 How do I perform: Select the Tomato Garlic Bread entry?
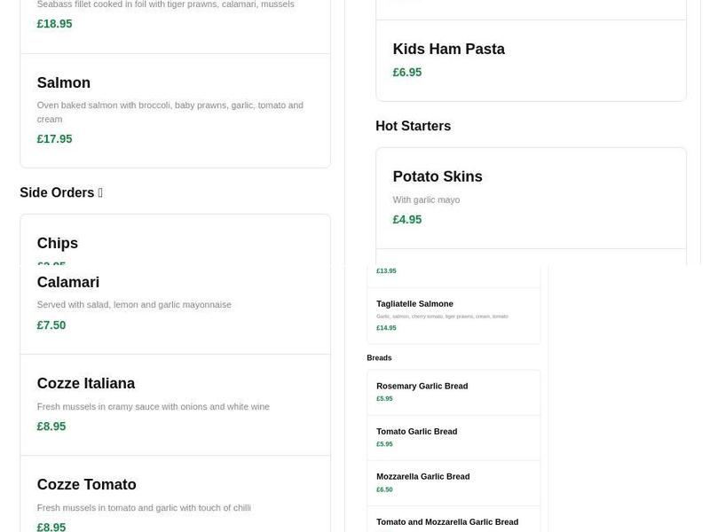454,437
